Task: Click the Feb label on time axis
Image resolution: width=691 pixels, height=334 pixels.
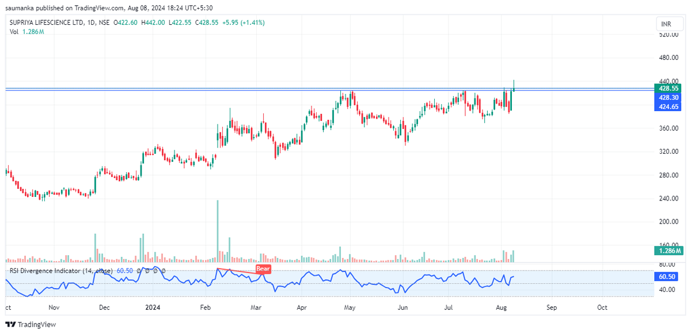Action: (x=206, y=308)
